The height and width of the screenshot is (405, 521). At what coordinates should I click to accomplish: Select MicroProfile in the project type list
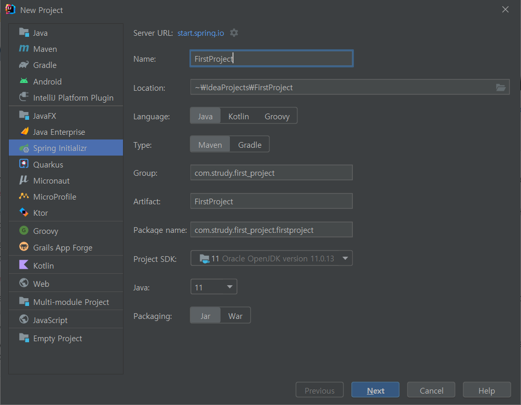coord(66,197)
